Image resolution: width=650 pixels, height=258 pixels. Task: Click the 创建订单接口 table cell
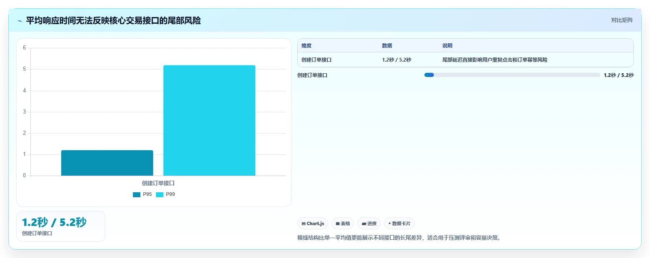[x=316, y=60]
